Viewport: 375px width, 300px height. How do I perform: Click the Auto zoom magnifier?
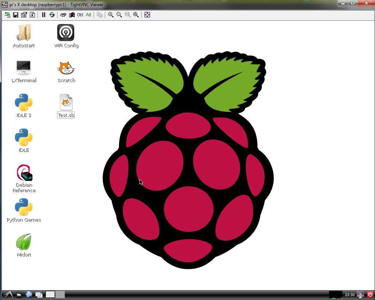pos(136,15)
